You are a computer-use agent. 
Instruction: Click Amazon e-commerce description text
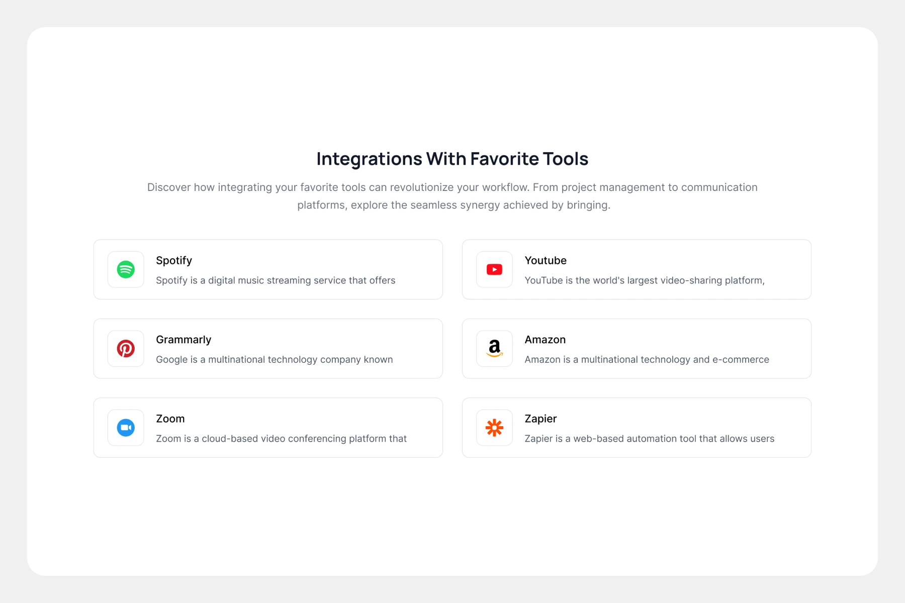click(647, 359)
